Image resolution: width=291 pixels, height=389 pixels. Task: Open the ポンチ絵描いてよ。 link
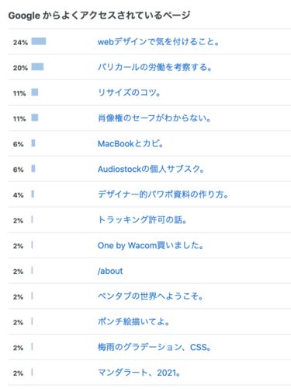pos(133,321)
